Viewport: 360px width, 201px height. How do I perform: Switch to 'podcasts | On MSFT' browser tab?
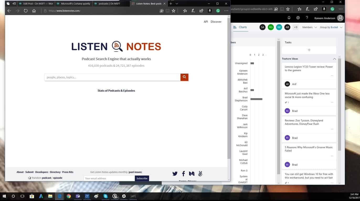point(109,4)
